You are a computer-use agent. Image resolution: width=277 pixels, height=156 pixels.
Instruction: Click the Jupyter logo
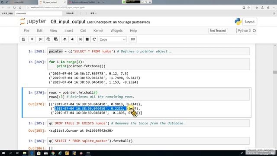click(33, 21)
